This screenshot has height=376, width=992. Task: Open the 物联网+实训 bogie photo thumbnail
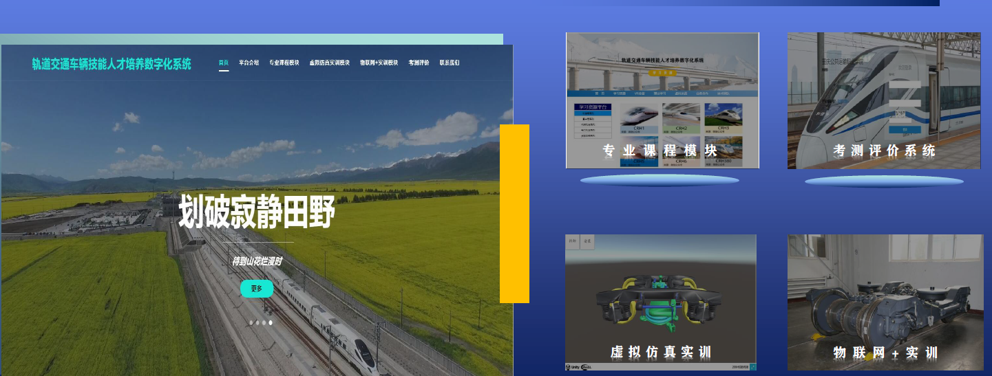coord(885,302)
